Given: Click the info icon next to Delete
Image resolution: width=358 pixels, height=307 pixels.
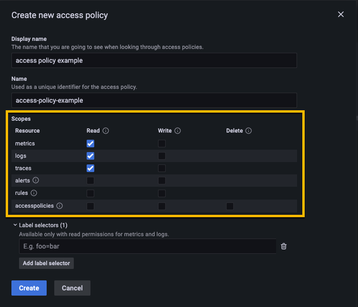Looking at the screenshot, I should pos(249,131).
